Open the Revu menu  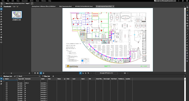tap(3, 1)
